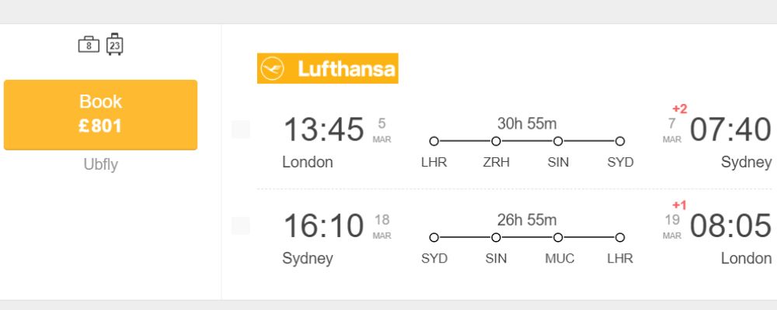
Task: Click the checked luggage 23kg icon
Action: point(115,44)
